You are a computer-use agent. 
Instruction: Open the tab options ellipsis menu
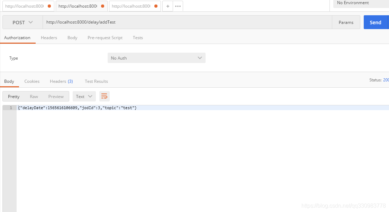click(x=178, y=6)
